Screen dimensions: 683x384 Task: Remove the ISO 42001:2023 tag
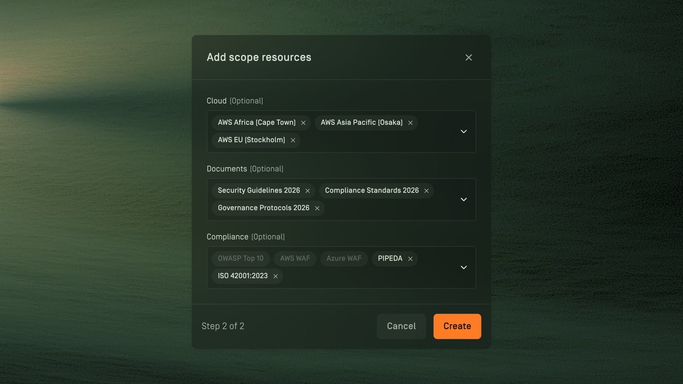point(276,276)
